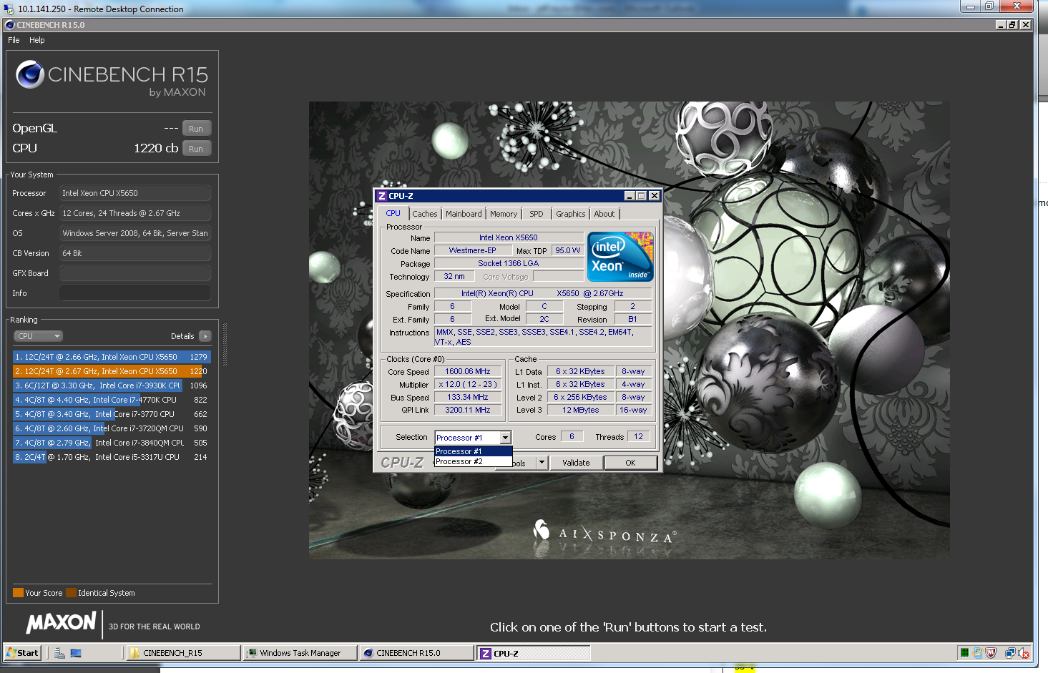Click the Max TDP value 95.0 W
Image resolution: width=1048 pixels, height=673 pixels.
tap(568, 250)
